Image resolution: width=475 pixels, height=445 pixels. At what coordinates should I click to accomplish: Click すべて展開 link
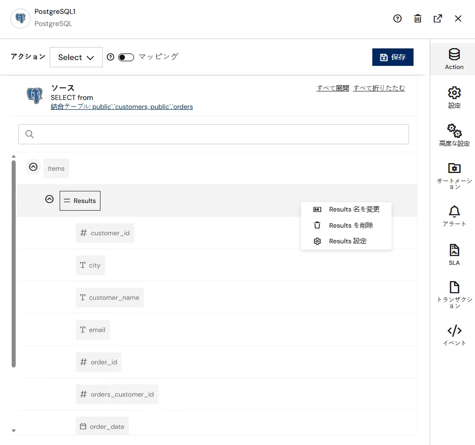coord(333,88)
